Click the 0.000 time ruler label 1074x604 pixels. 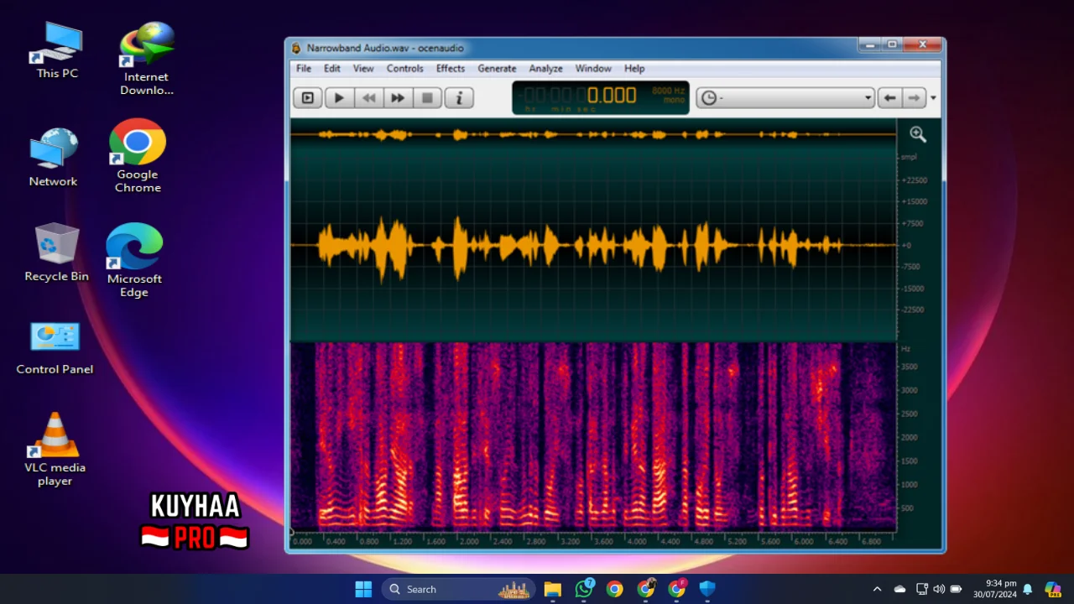point(302,541)
